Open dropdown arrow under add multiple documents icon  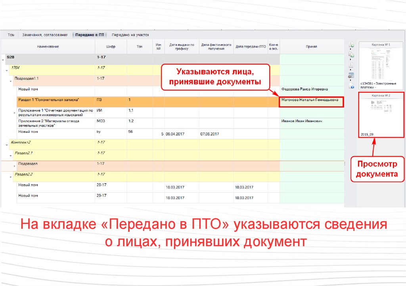(350, 59)
